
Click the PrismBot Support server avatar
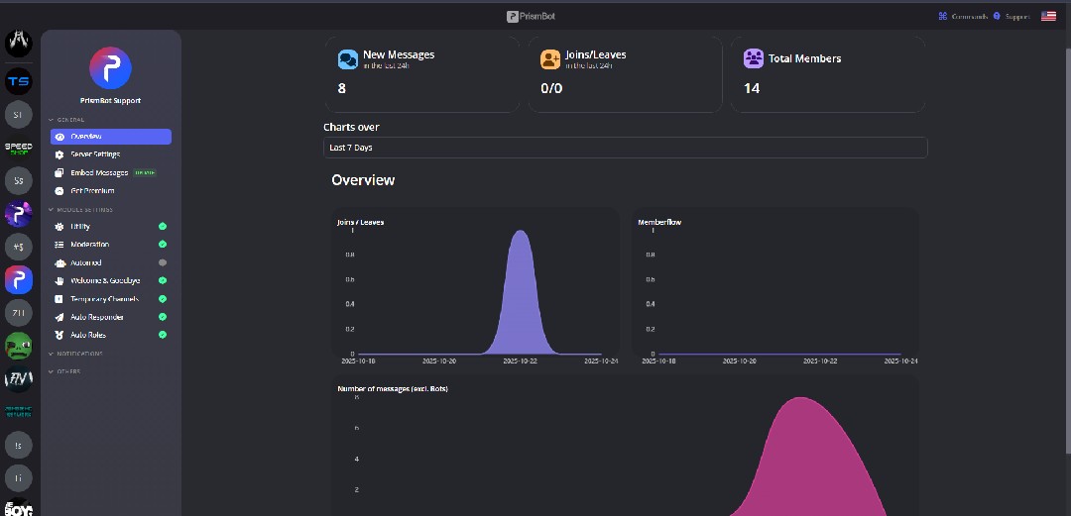[110, 68]
